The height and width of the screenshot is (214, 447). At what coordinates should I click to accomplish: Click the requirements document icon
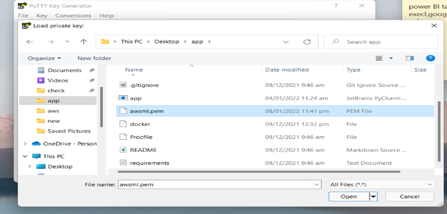click(123, 163)
